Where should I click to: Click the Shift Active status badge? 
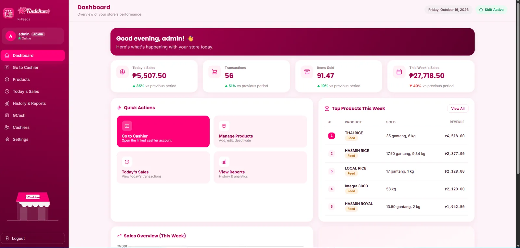(x=491, y=10)
